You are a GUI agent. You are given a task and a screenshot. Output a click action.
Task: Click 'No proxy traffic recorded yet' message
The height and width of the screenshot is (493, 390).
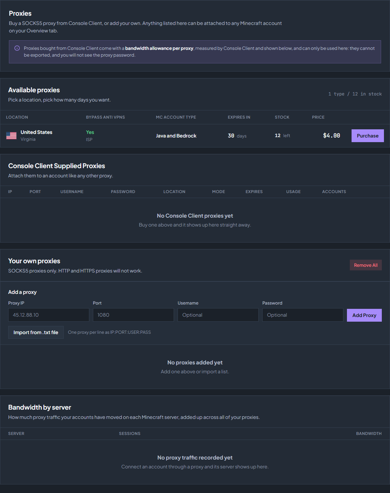point(195,458)
